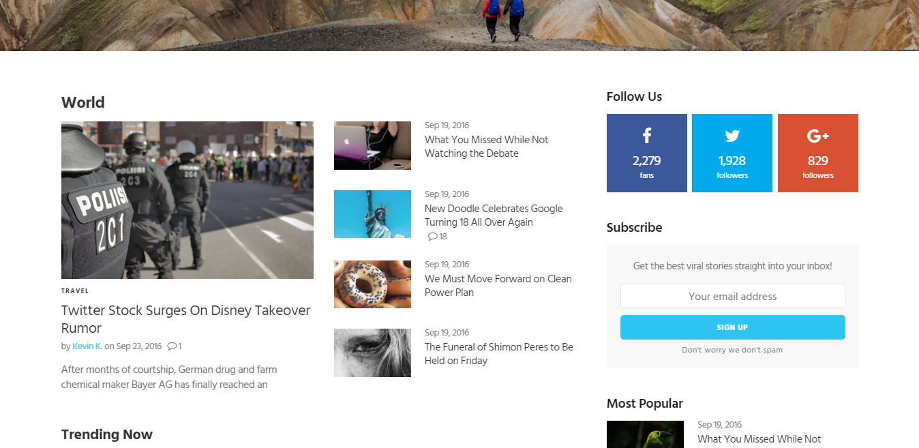
Task: Click comment icon beside Sep 23, 2016
Action: tap(172, 346)
